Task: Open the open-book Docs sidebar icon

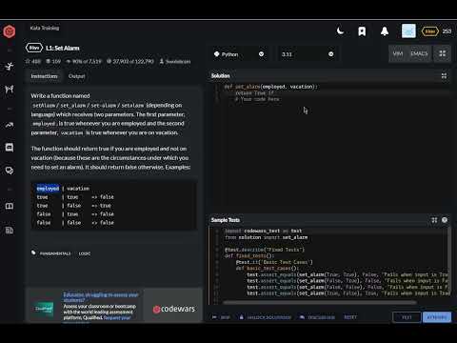Action: pos(10,206)
